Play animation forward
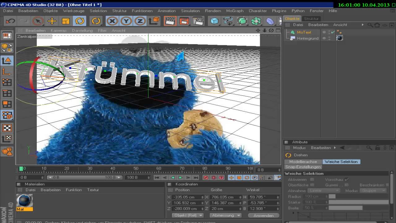Screen dimensions: 396x223 [180, 177]
